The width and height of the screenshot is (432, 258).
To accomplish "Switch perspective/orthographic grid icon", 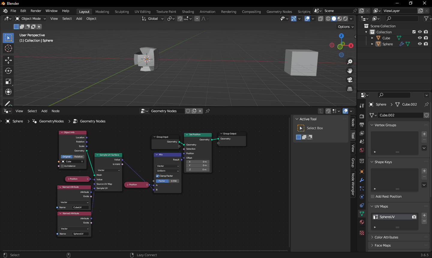I will pyautogui.click(x=350, y=89).
